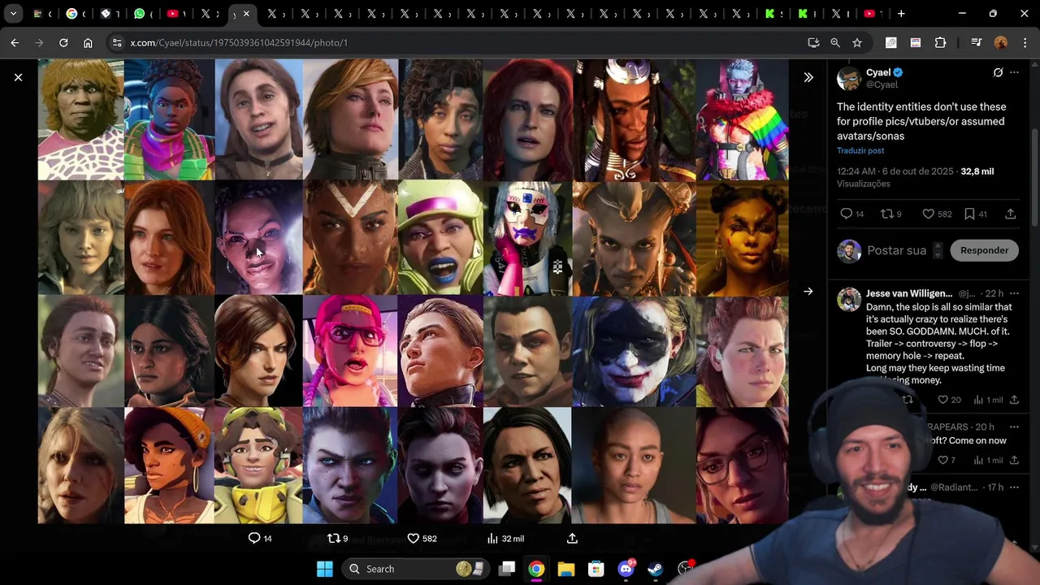Go to next photo with right arrow

(808, 292)
